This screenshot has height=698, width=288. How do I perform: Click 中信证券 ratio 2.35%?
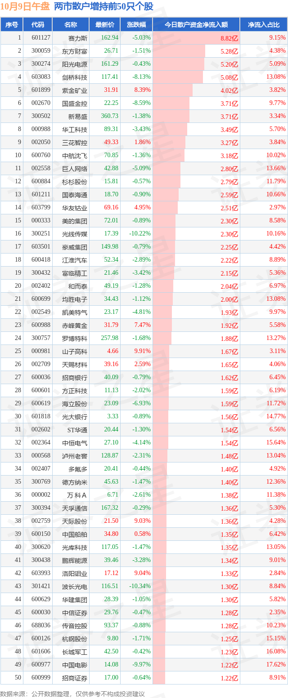click(x=277, y=612)
